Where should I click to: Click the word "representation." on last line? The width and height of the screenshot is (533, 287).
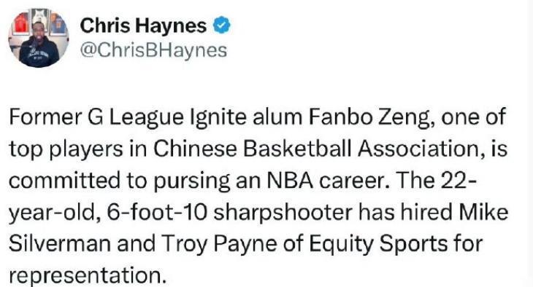click(x=87, y=276)
